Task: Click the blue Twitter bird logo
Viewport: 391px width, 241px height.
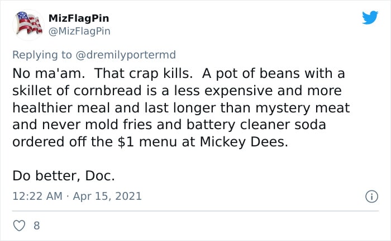Action: pyautogui.click(x=370, y=17)
